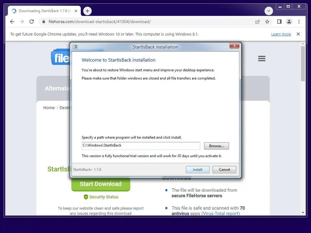Click the FileHorse logo
This screenshot has width=311, height=233.
60,57
